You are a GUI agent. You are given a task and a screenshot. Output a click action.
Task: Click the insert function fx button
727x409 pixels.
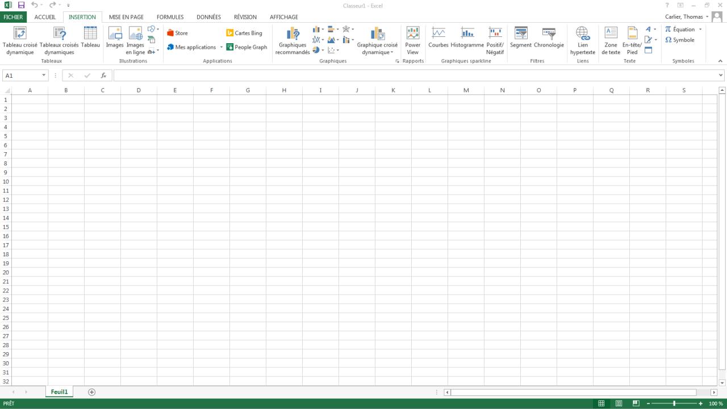[103, 76]
